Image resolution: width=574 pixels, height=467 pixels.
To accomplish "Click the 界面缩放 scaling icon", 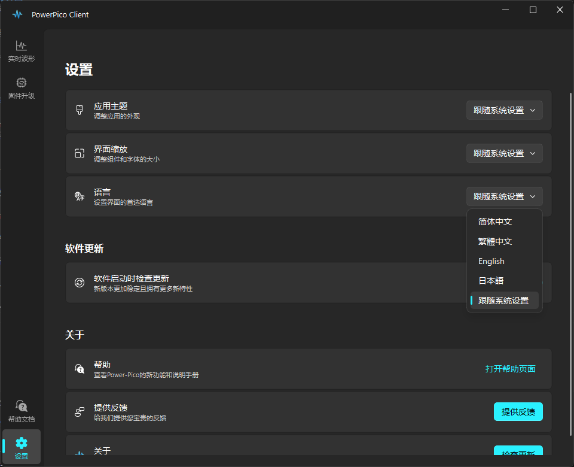I will tap(80, 153).
